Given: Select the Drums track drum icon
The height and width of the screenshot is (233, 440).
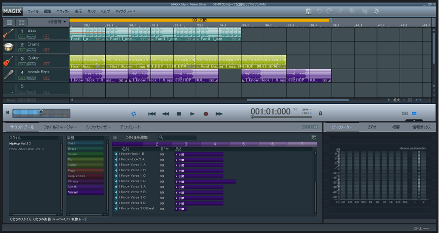Looking at the screenshot, I should point(9,47).
